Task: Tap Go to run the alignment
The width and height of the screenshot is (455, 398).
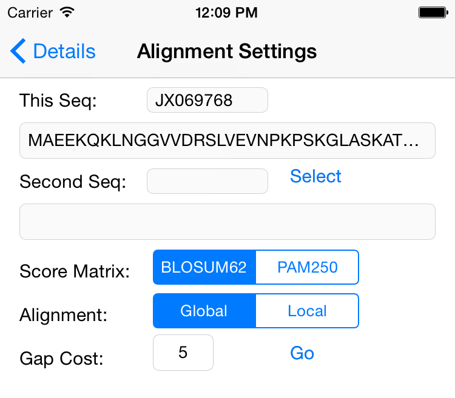Action: tap(302, 353)
